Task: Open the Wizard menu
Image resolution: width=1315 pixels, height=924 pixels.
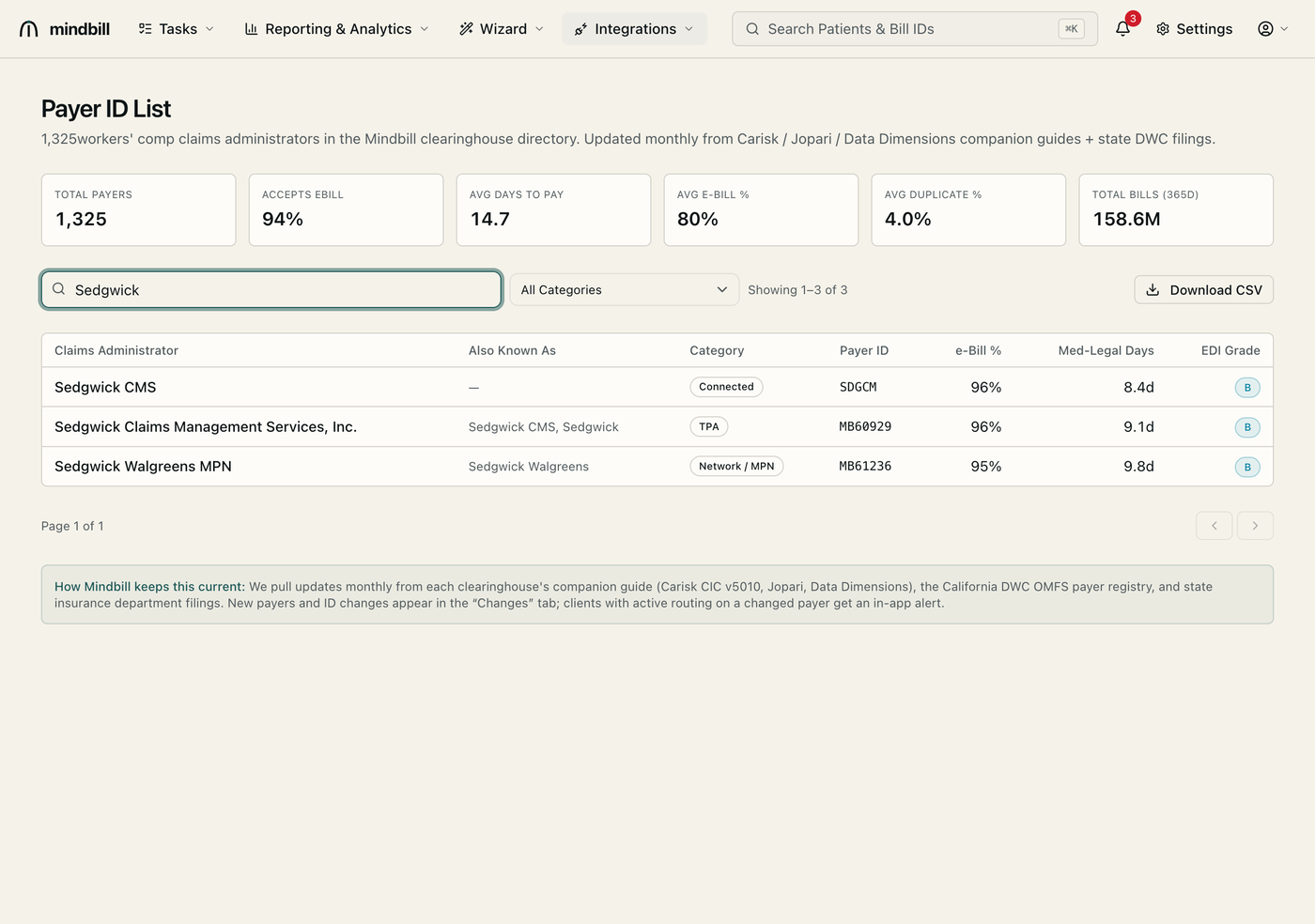Action: 502,29
